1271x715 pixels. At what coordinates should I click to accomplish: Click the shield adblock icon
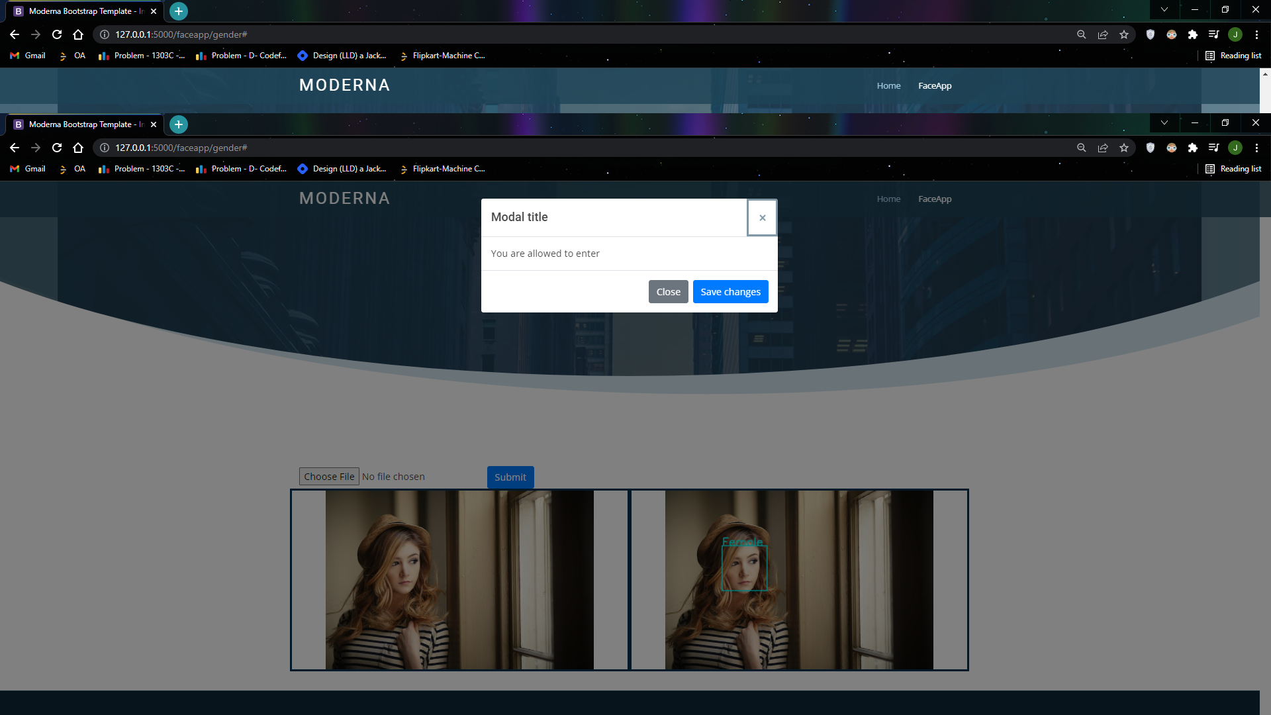[1151, 148]
